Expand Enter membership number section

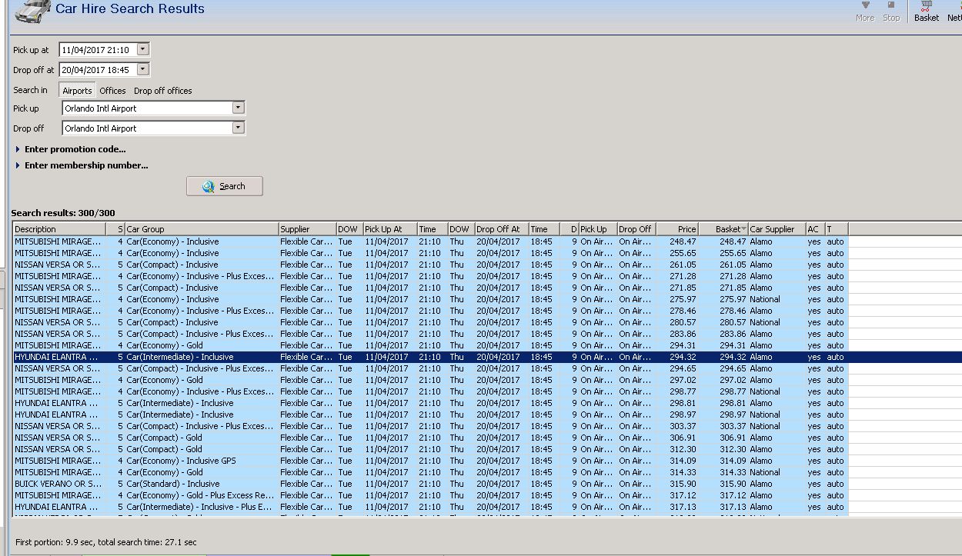click(82, 165)
